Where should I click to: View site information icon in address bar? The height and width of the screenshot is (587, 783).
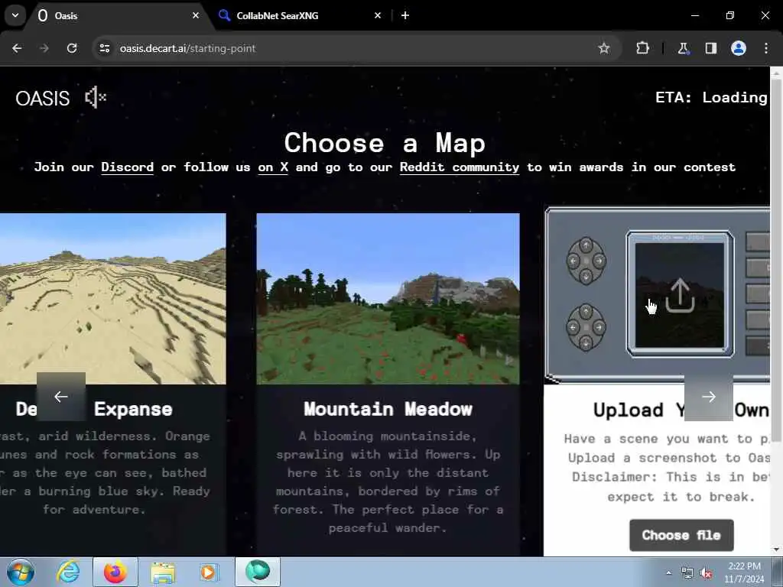pyautogui.click(x=104, y=48)
